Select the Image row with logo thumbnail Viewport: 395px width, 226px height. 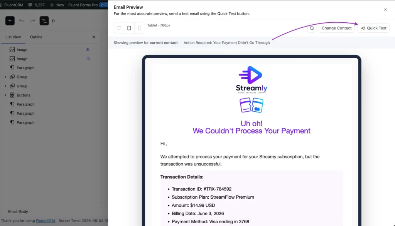51,50
